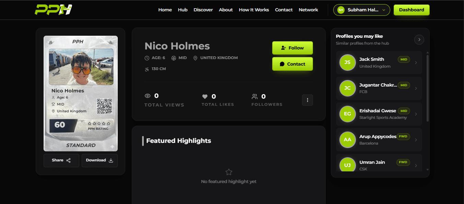Open Erishadai Gwese profile via chevron

click(x=416, y=114)
